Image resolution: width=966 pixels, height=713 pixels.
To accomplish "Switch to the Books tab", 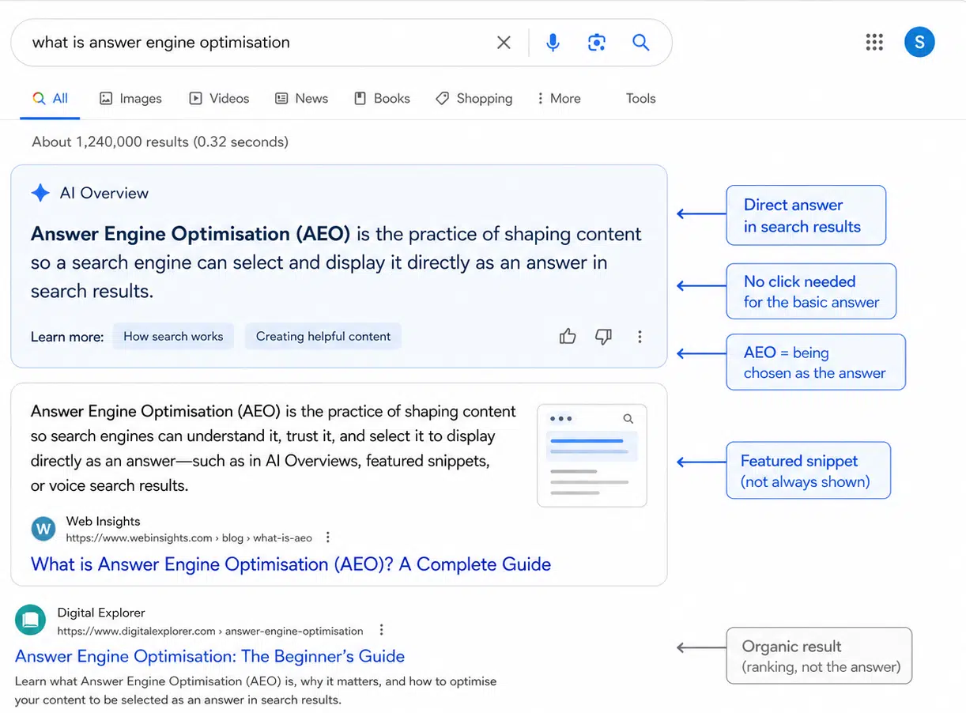I will [382, 99].
